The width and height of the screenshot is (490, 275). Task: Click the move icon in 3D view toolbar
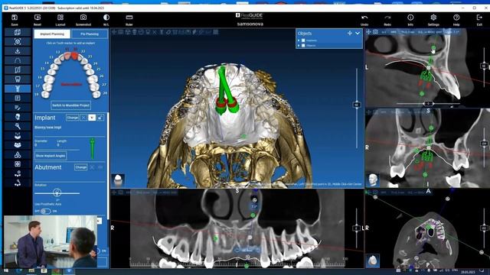tap(114, 32)
